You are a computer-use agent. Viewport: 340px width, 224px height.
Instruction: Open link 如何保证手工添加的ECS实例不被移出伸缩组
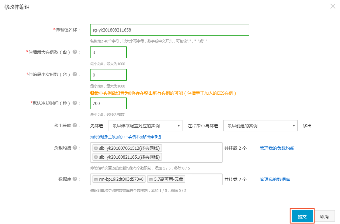(125, 137)
